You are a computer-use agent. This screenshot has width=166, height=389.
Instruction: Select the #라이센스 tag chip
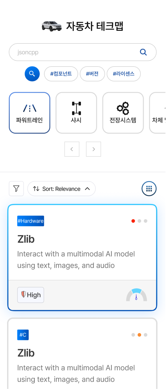[124, 74]
